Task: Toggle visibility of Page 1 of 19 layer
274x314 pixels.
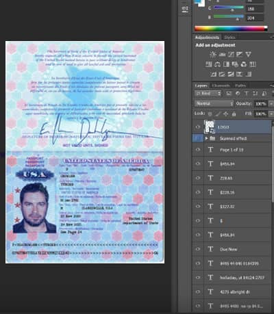Action: tap(198, 150)
